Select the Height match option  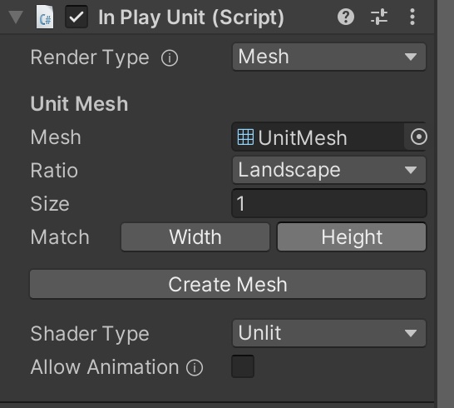click(x=352, y=237)
